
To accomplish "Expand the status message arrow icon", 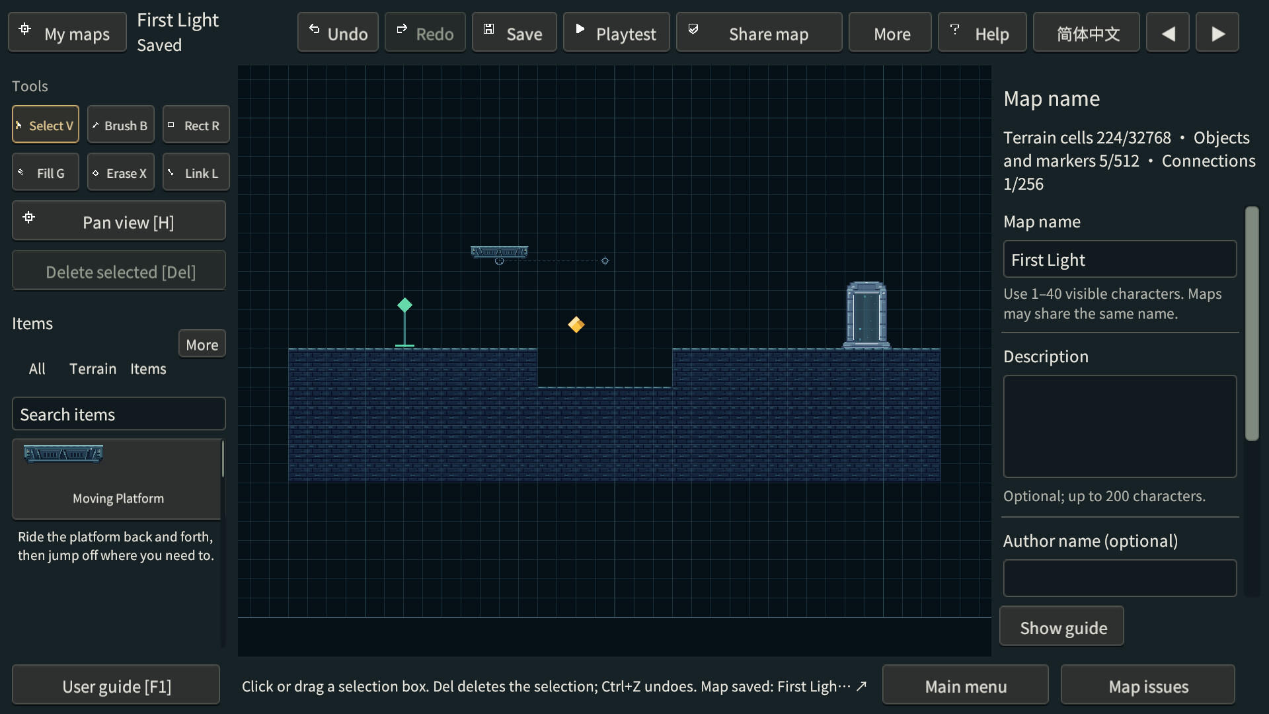I will (861, 686).
